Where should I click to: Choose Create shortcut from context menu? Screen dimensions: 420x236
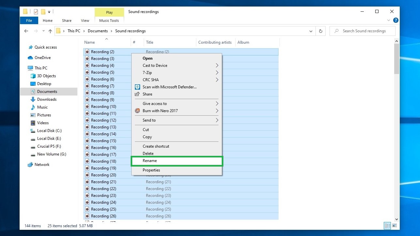tap(177, 146)
